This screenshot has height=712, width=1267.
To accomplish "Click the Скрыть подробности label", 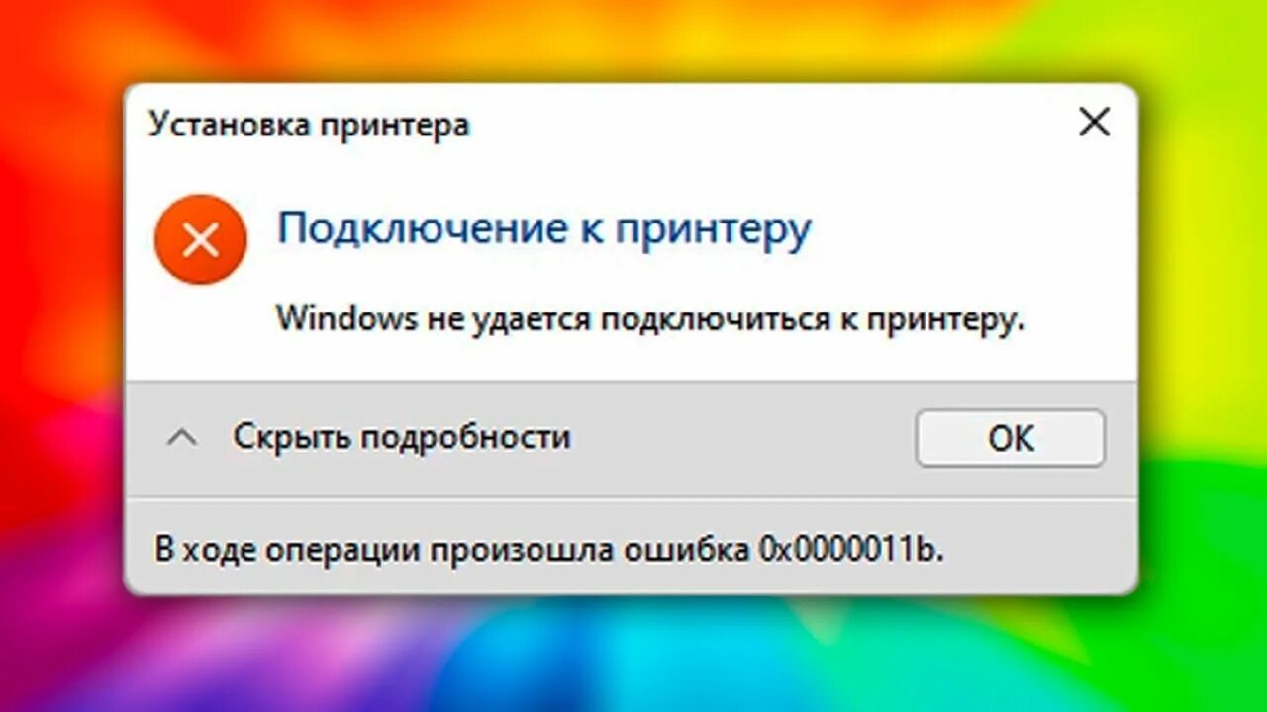I will click(402, 436).
